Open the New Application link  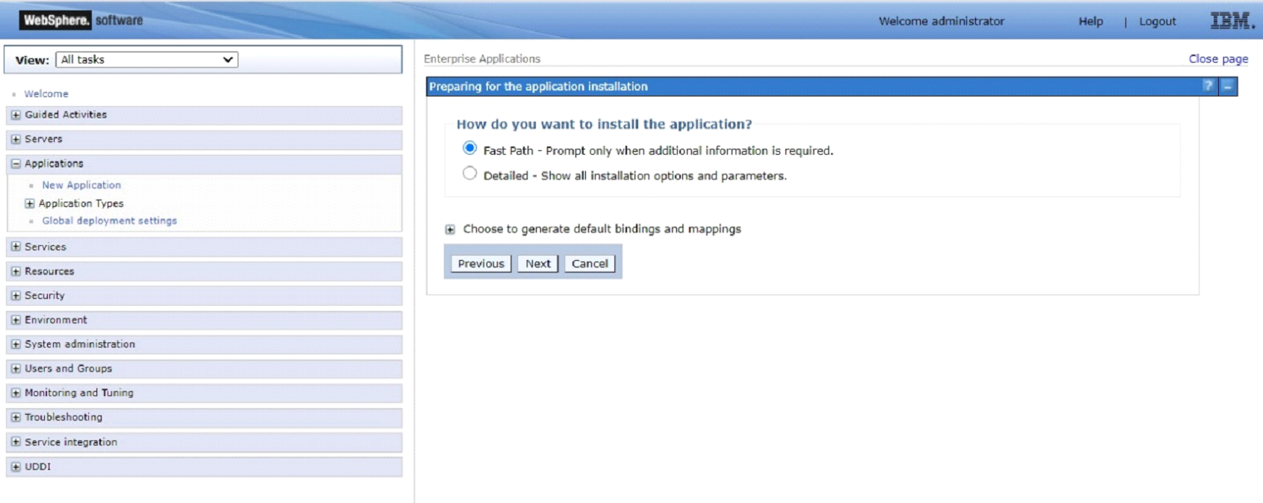point(81,185)
